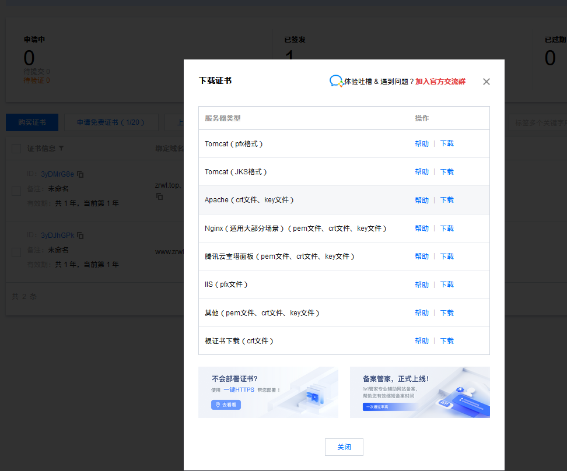Select the header checkbox to select all certificates
Image resolution: width=567 pixels, height=471 pixels.
16,148
